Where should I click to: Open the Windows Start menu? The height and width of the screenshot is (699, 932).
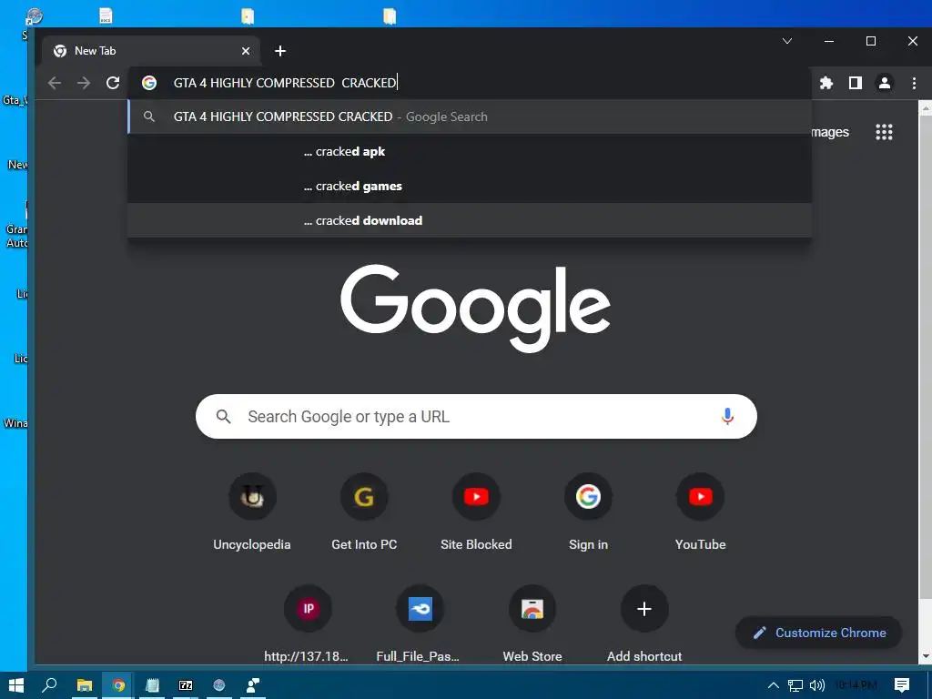click(x=16, y=685)
